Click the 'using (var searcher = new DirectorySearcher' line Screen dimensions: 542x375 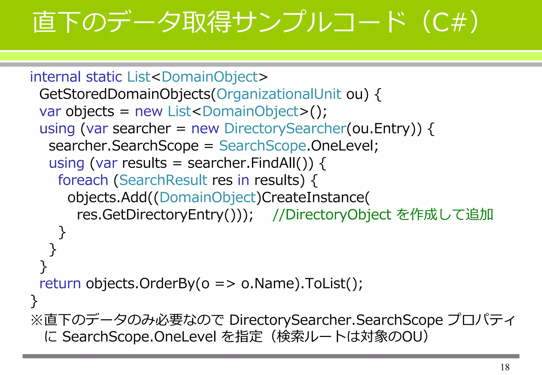pyautogui.click(x=237, y=129)
